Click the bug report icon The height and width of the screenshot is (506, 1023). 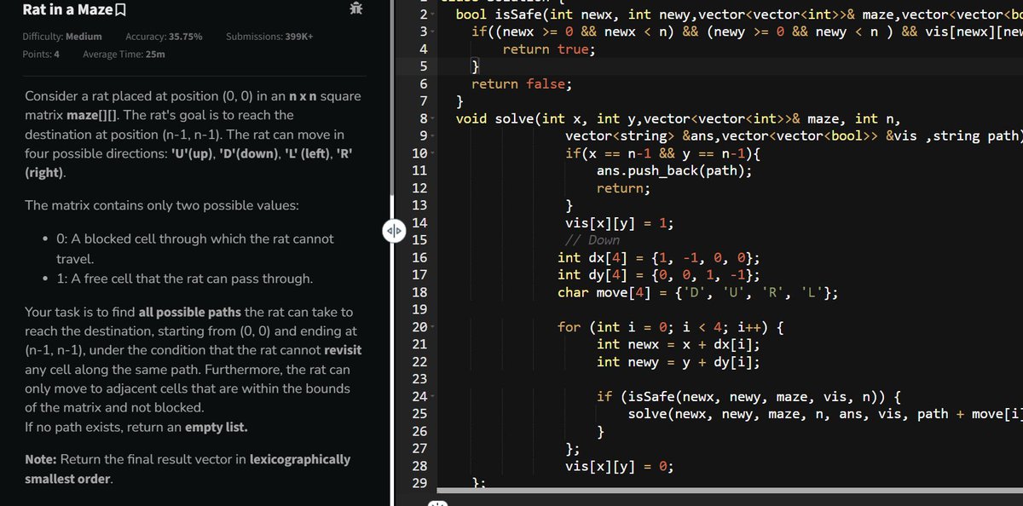[356, 9]
